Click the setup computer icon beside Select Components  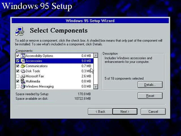(x=20, y=31)
